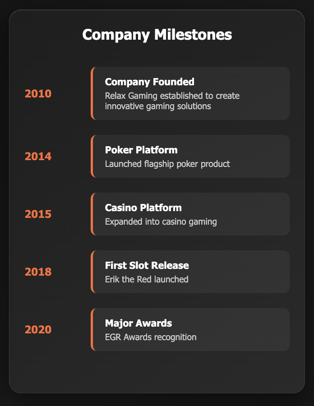Click the Company Milestones heading
The height and width of the screenshot is (406, 314).
click(157, 35)
